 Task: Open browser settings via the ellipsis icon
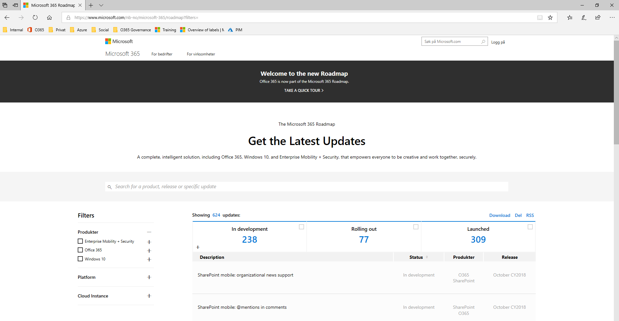[612, 18]
